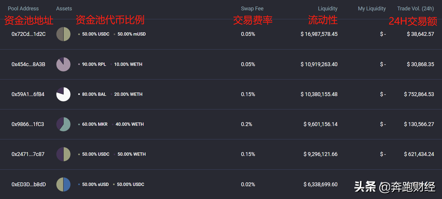Open pool 0xED3D...b8dD details
Image resolution: width=442 pixels, height=199 pixels.
29,184
